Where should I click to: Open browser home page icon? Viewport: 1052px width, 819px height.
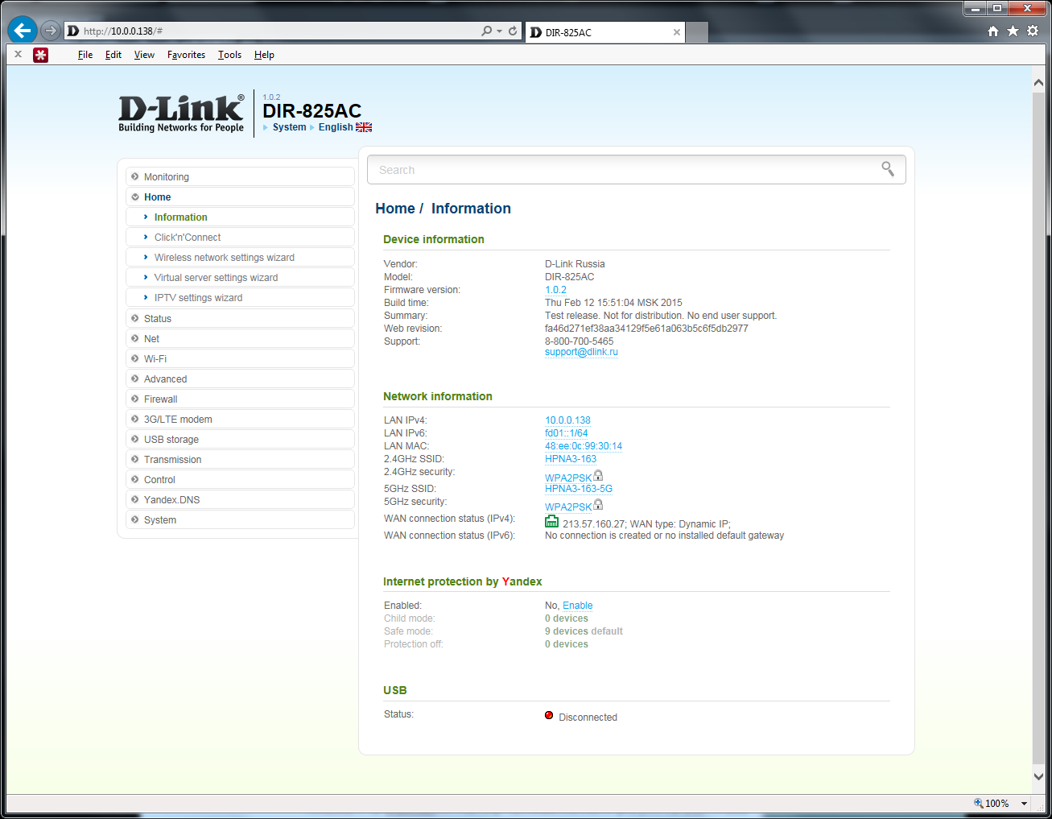pos(993,31)
